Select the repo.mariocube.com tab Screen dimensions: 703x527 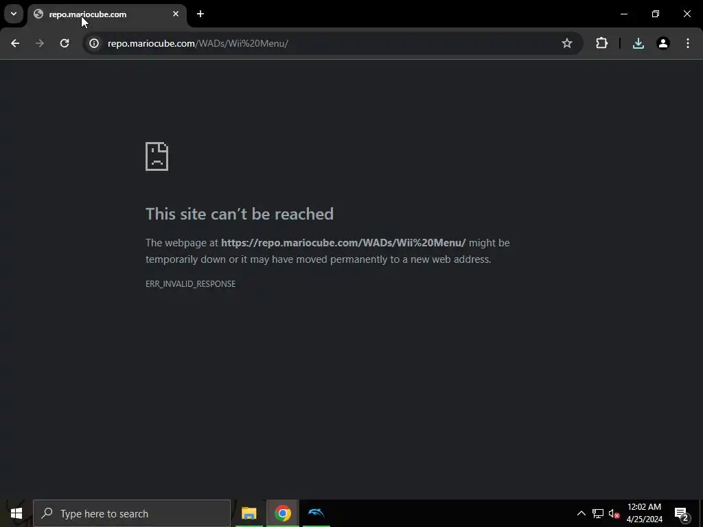tap(106, 14)
